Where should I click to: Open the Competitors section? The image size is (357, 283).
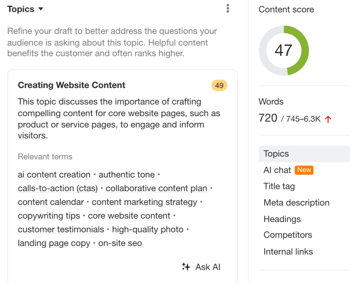coord(288,235)
